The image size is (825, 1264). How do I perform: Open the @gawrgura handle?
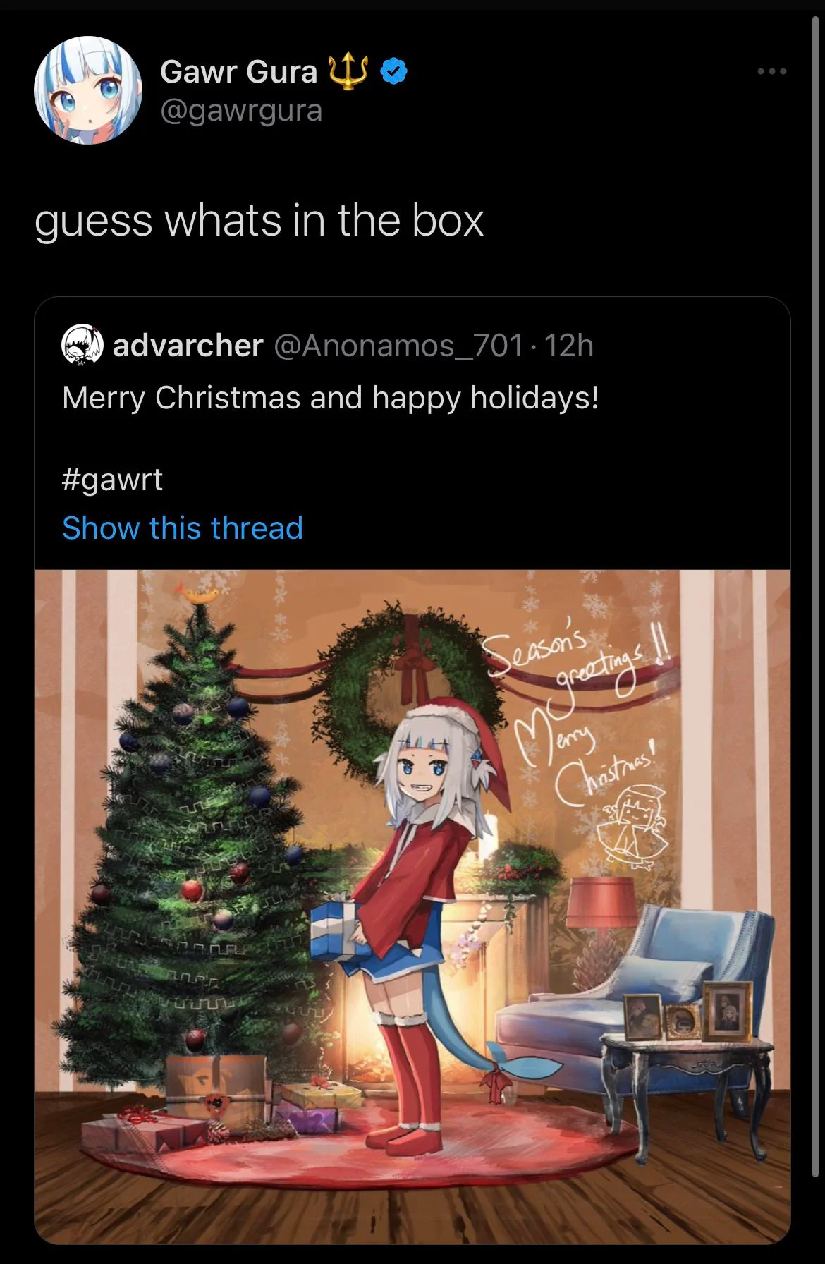point(241,111)
